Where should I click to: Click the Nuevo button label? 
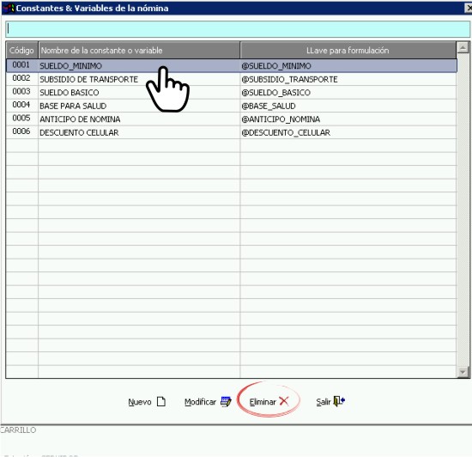(x=140, y=402)
